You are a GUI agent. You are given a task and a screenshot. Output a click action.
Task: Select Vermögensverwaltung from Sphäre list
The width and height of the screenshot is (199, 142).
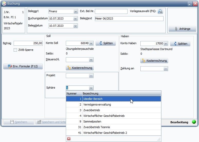(97, 105)
